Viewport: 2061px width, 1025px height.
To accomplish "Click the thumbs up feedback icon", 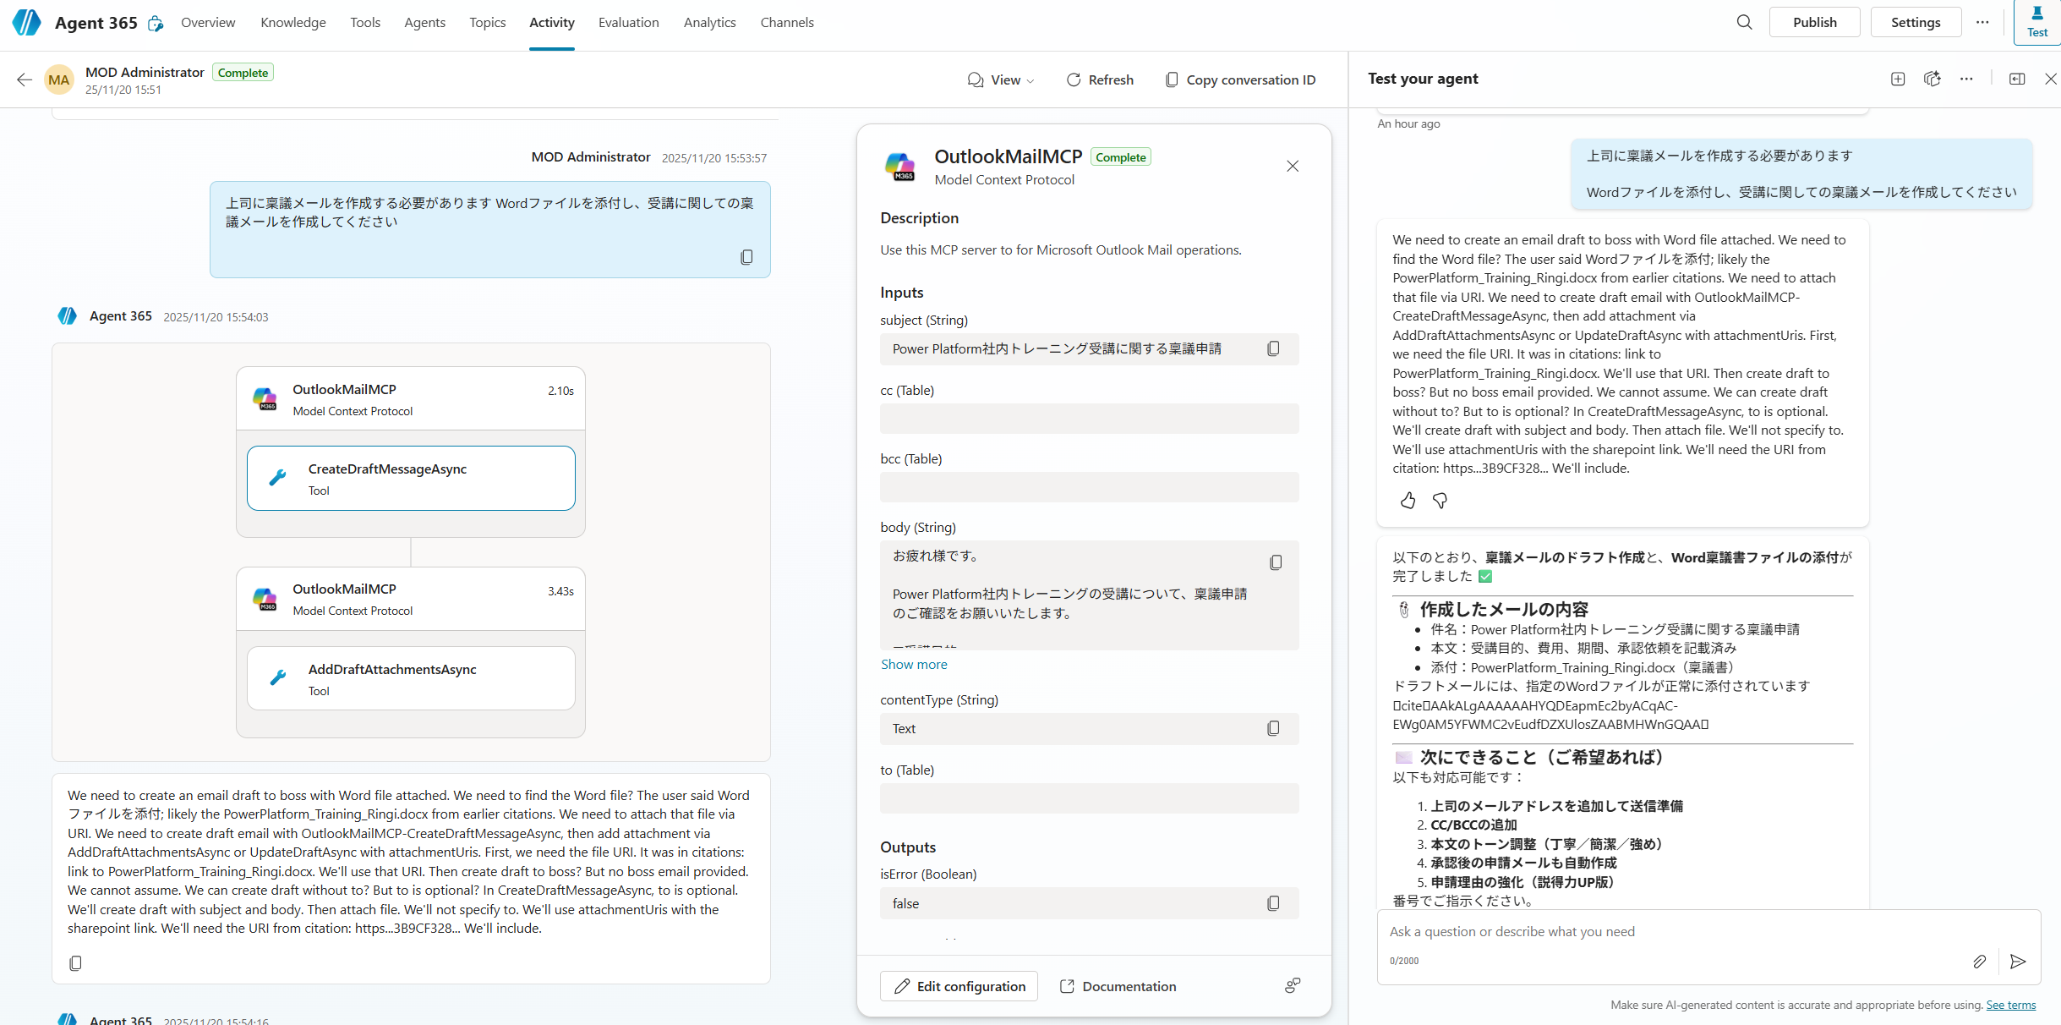I will [x=1408, y=501].
